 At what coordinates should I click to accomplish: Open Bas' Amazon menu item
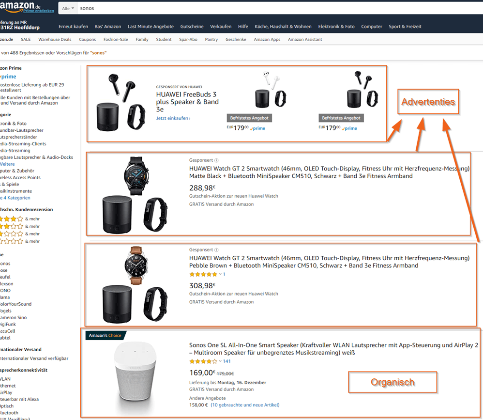pyautogui.click(x=108, y=27)
